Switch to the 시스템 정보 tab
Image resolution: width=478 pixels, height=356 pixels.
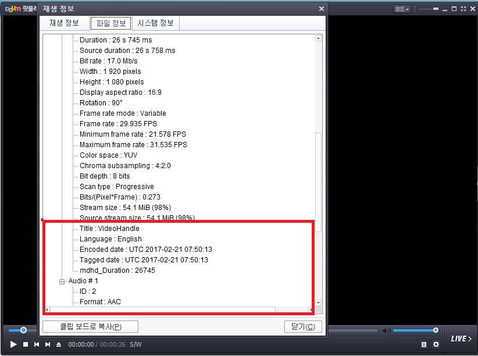pos(155,23)
